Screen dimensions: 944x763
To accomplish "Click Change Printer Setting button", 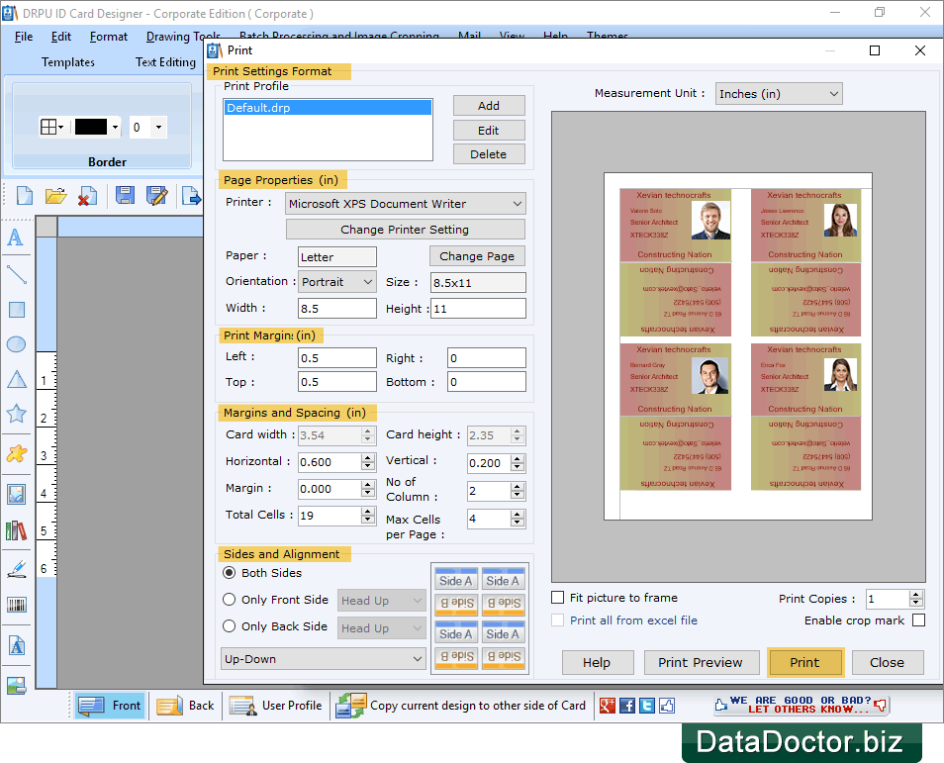I will [x=405, y=230].
